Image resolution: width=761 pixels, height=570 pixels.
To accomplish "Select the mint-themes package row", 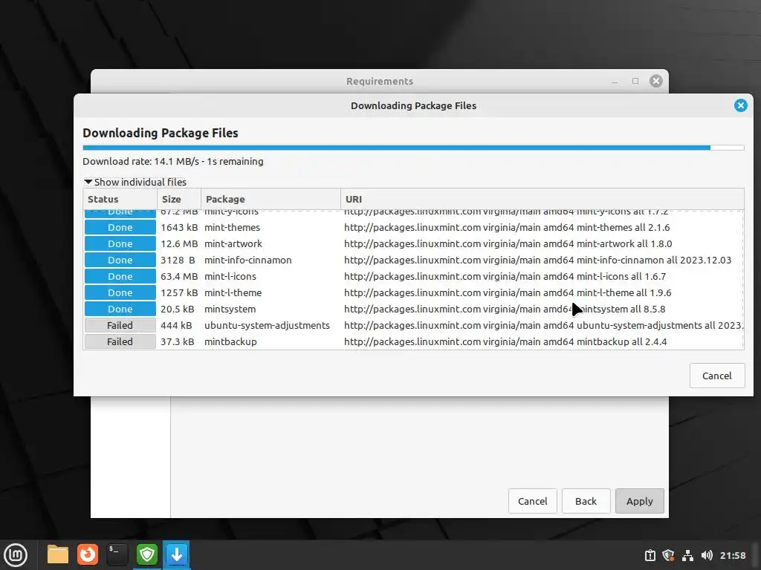I will coord(413,227).
